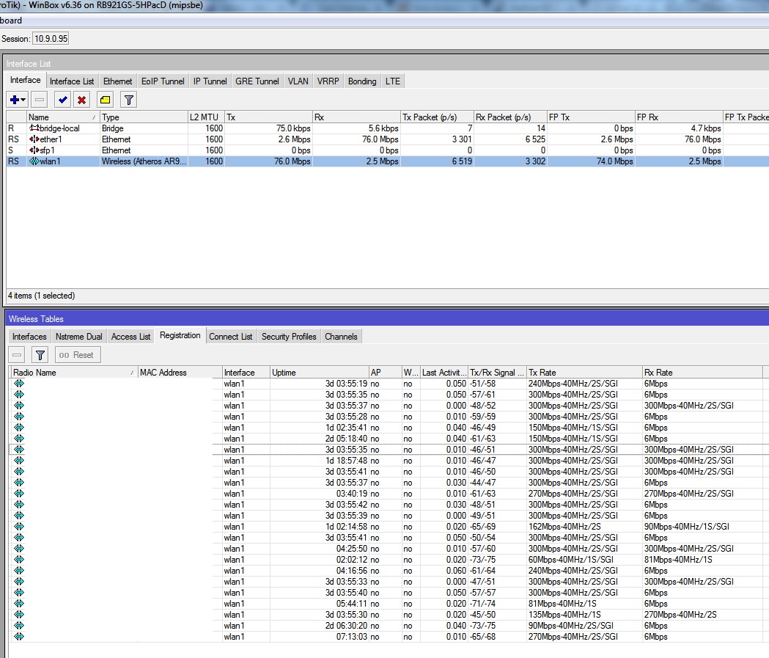Click the blue plus Add interface button
This screenshot has width=769, height=658.
point(14,100)
